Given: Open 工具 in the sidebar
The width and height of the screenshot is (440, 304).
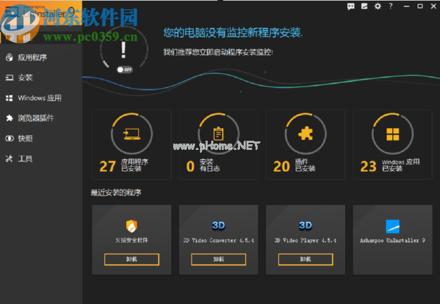Looking at the screenshot, I should 25,158.
